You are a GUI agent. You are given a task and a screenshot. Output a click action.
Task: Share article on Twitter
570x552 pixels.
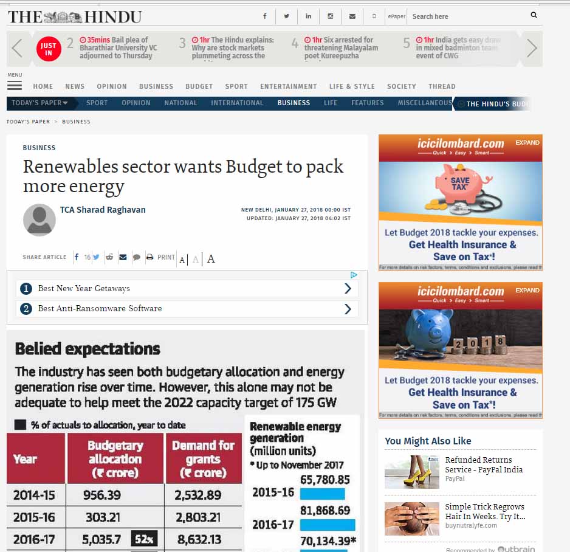pyautogui.click(x=96, y=257)
